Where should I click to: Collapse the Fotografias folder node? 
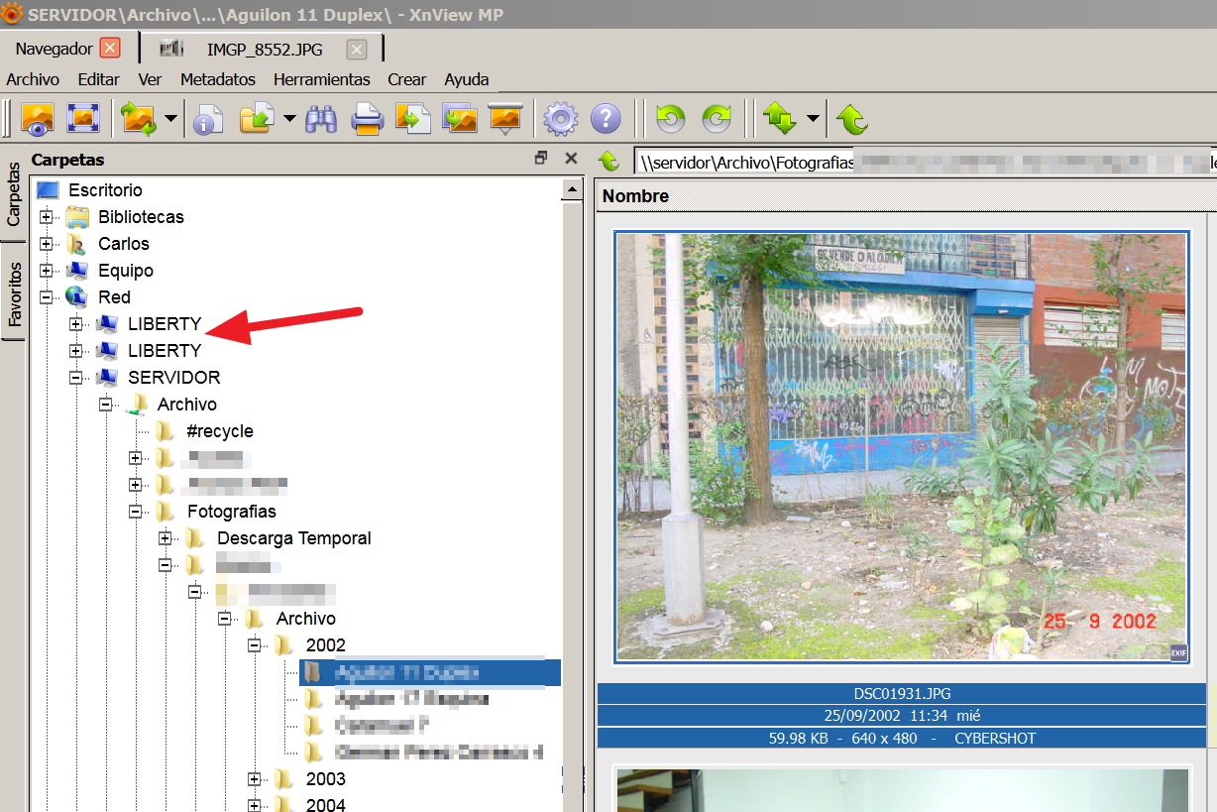point(135,512)
